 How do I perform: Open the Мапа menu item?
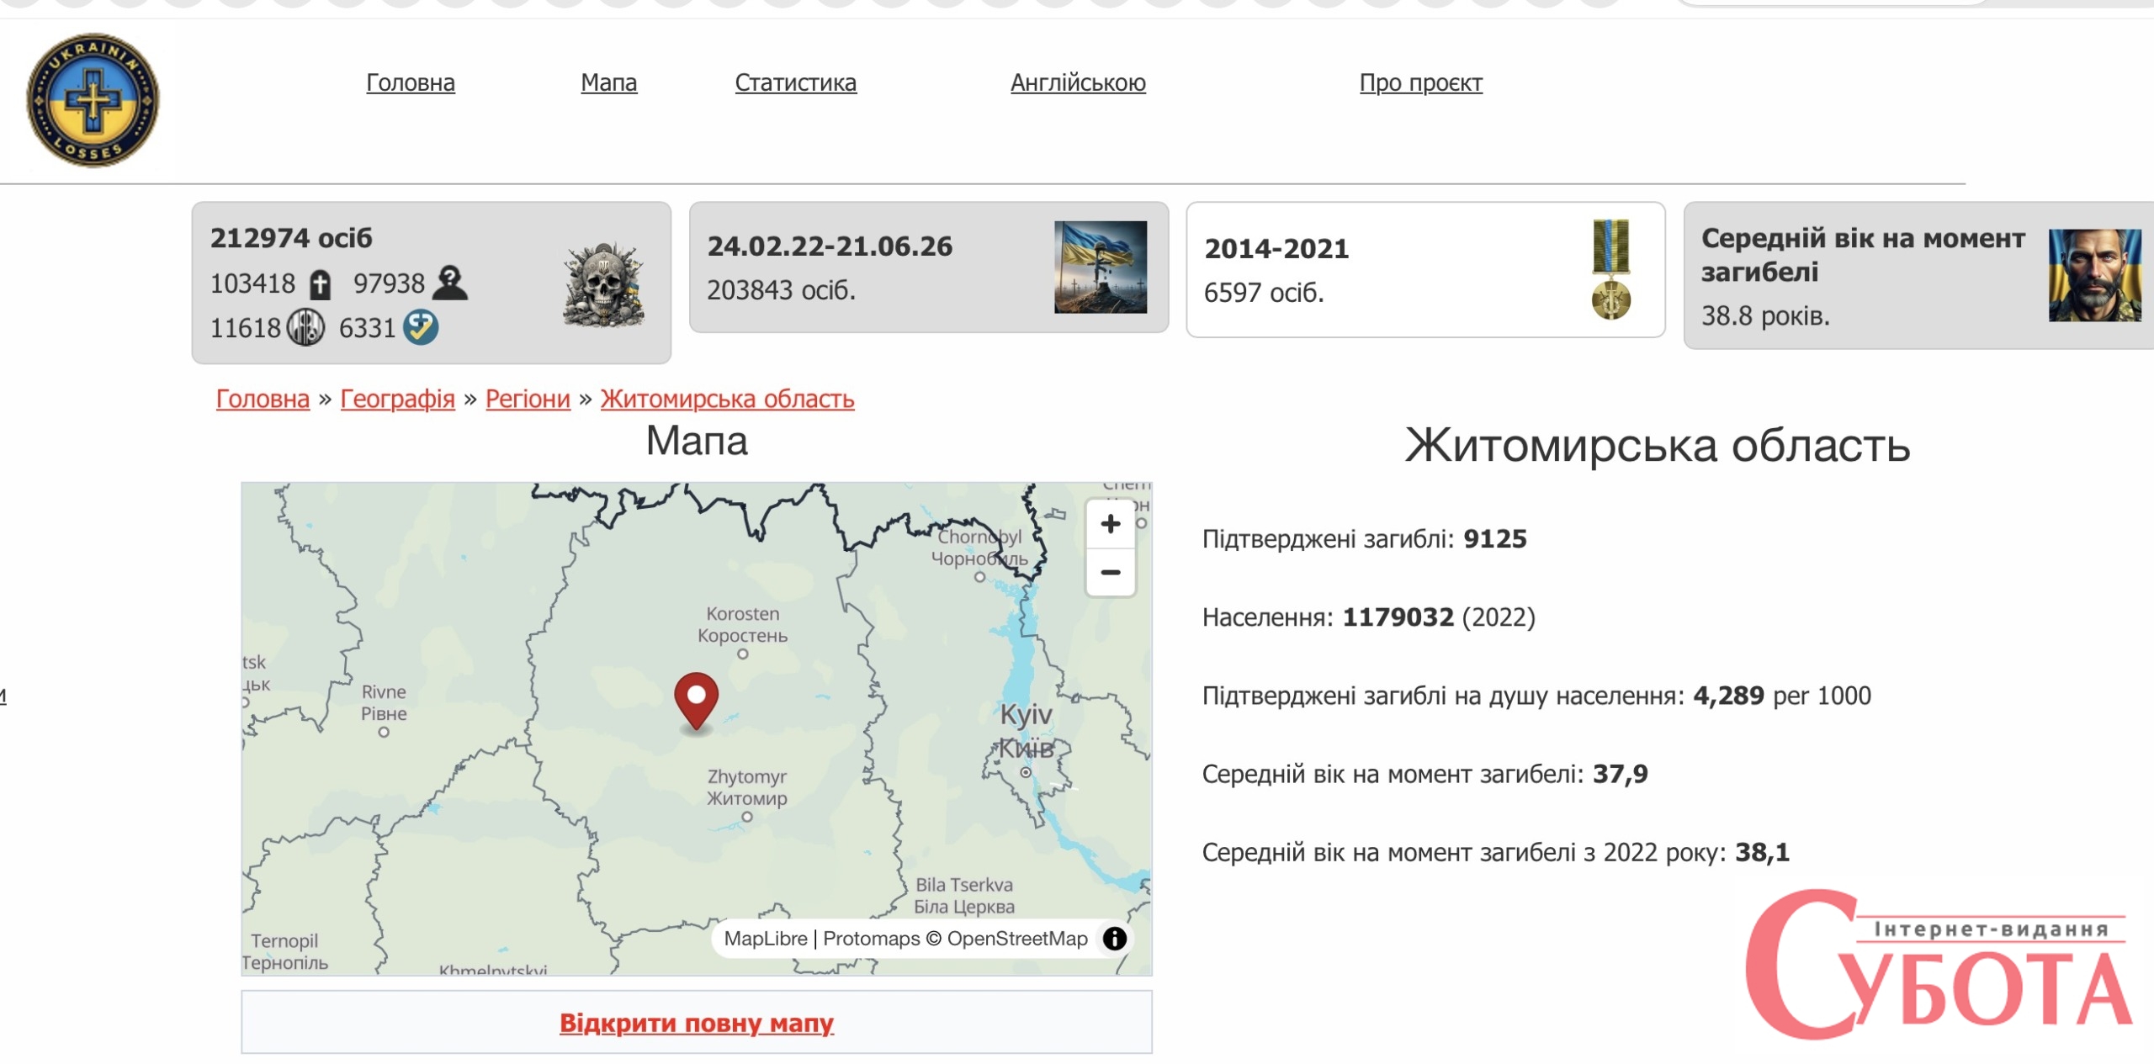click(x=609, y=82)
